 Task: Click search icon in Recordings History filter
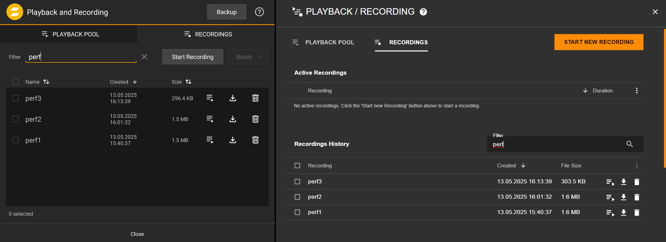point(629,144)
